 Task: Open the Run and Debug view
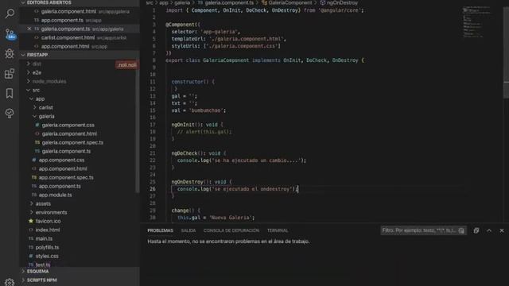coord(10,53)
